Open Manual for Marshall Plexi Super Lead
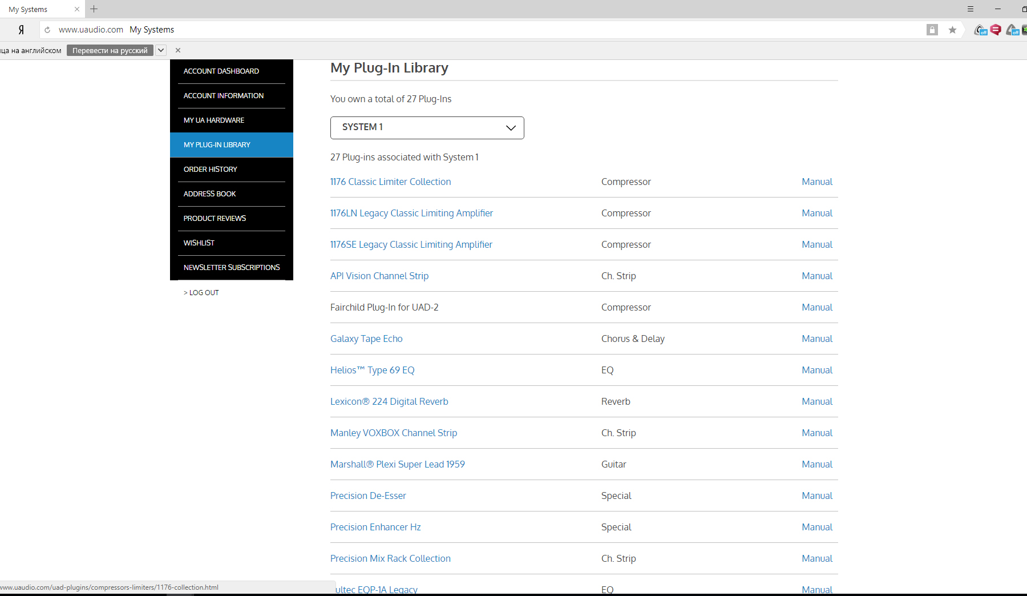 (x=817, y=464)
